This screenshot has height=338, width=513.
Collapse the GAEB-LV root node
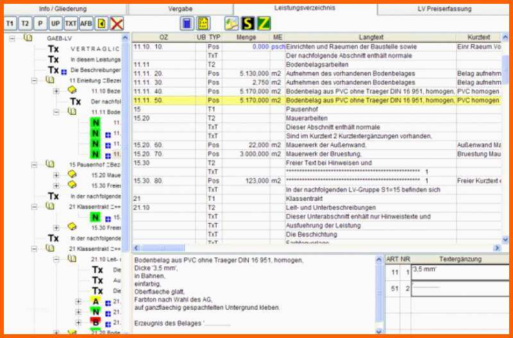coord(12,38)
